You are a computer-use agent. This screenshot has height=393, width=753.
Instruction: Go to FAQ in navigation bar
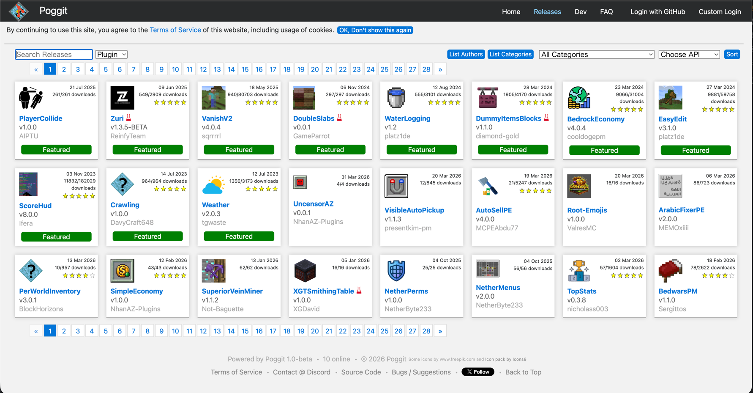click(606, 12)
